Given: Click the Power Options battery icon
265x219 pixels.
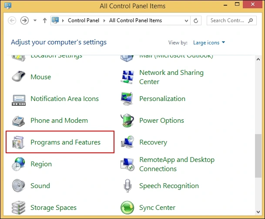Looking at the screenshot, I should [x=127, y=121].
